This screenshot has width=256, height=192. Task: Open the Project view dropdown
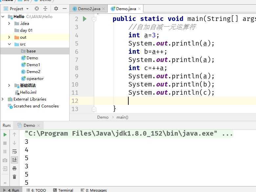28,9
